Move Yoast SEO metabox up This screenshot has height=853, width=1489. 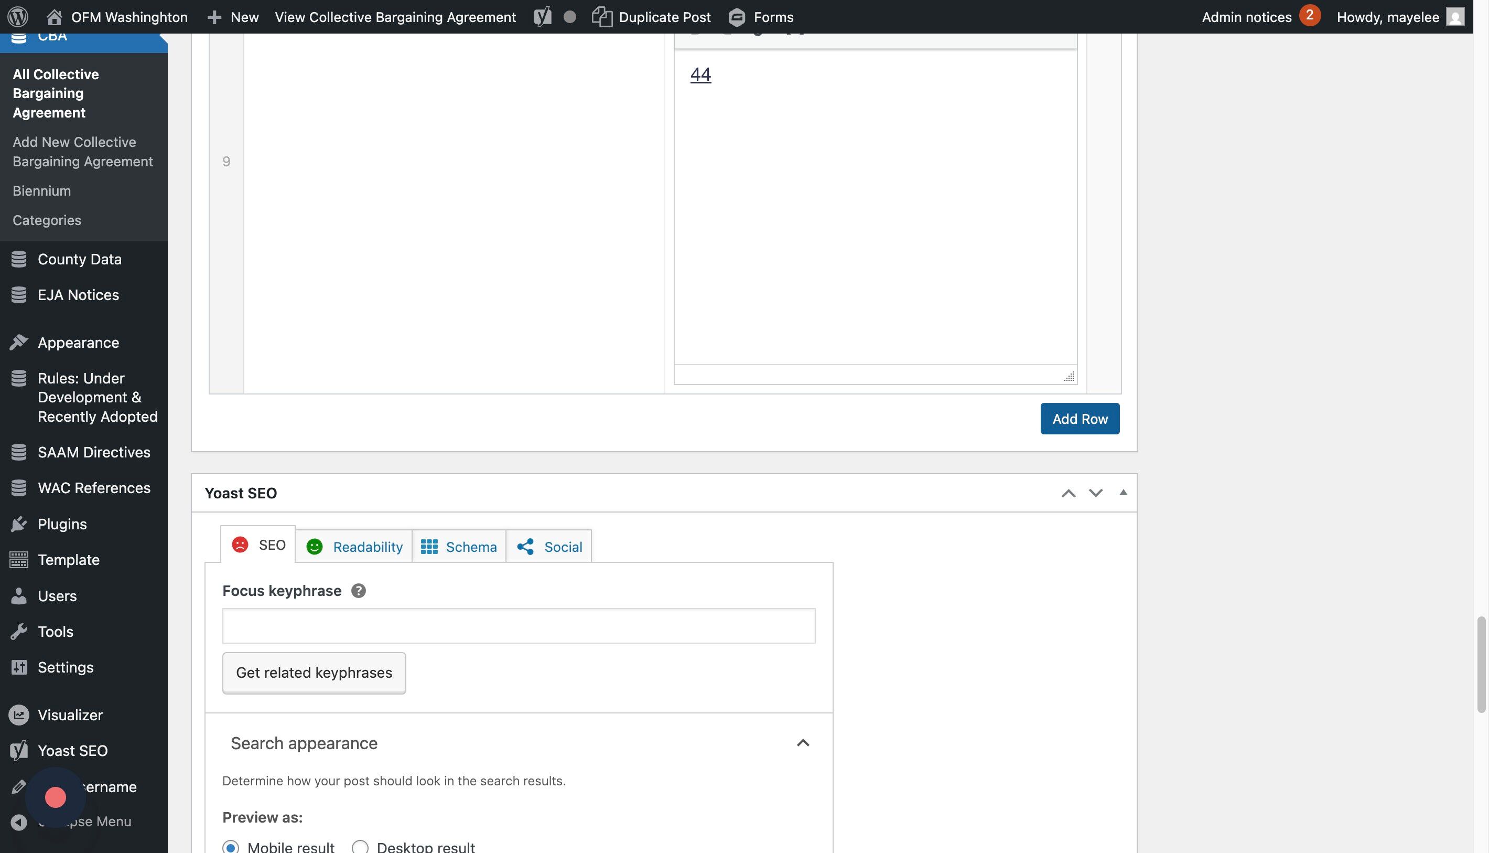tap(1068, 493)
